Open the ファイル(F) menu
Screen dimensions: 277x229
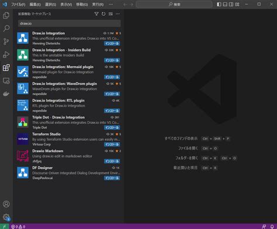coord(18,4)
